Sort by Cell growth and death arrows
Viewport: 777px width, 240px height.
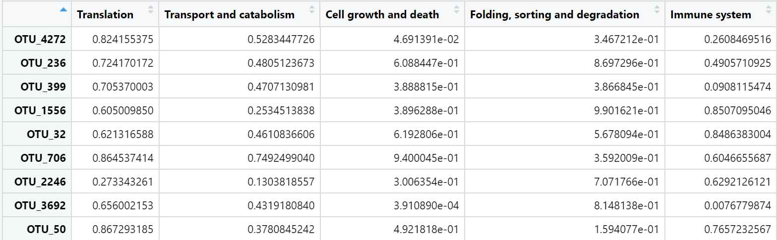click(x=456, y=9)
